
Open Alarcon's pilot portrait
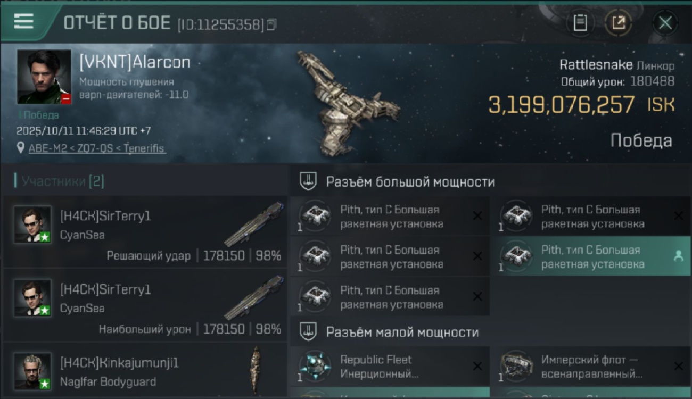[44, 77]
